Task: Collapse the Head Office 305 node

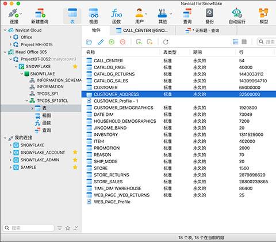Action: [x=5, y=52]
